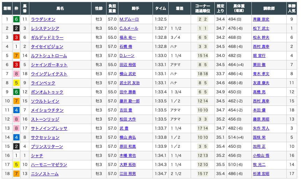Open horse page ルフトシュトローム
The width and height of the screenshot is (301, 182).
pos(49,56)
